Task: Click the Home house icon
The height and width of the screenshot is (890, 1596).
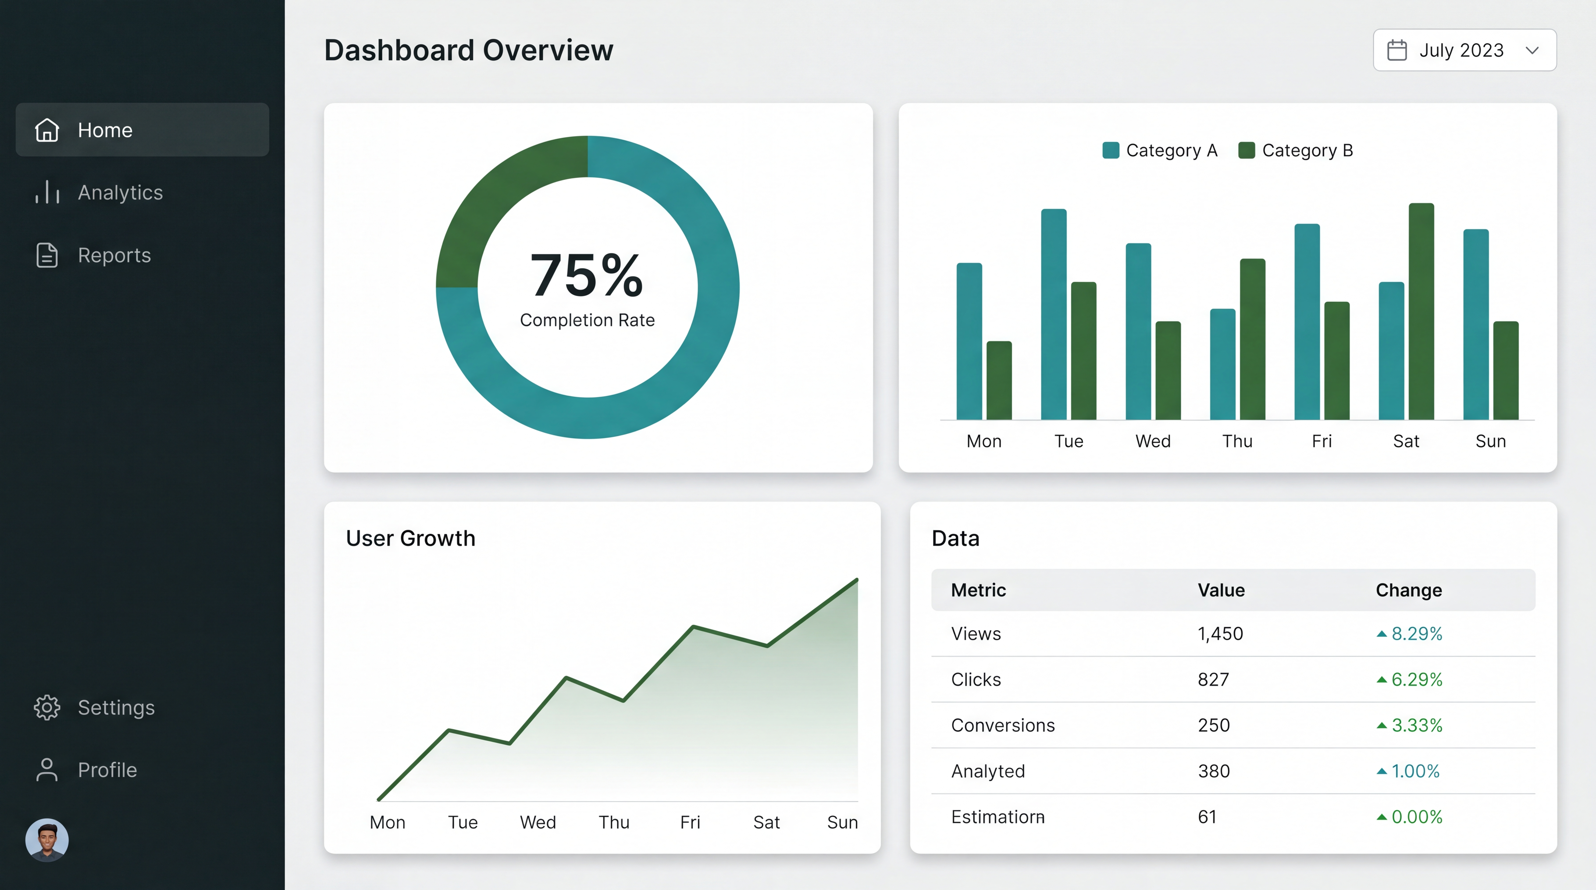Action: (x=47, y=130)
